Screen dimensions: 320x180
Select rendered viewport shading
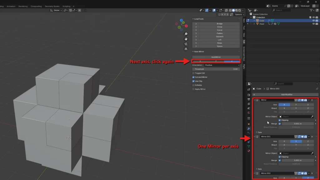point(240,10)
